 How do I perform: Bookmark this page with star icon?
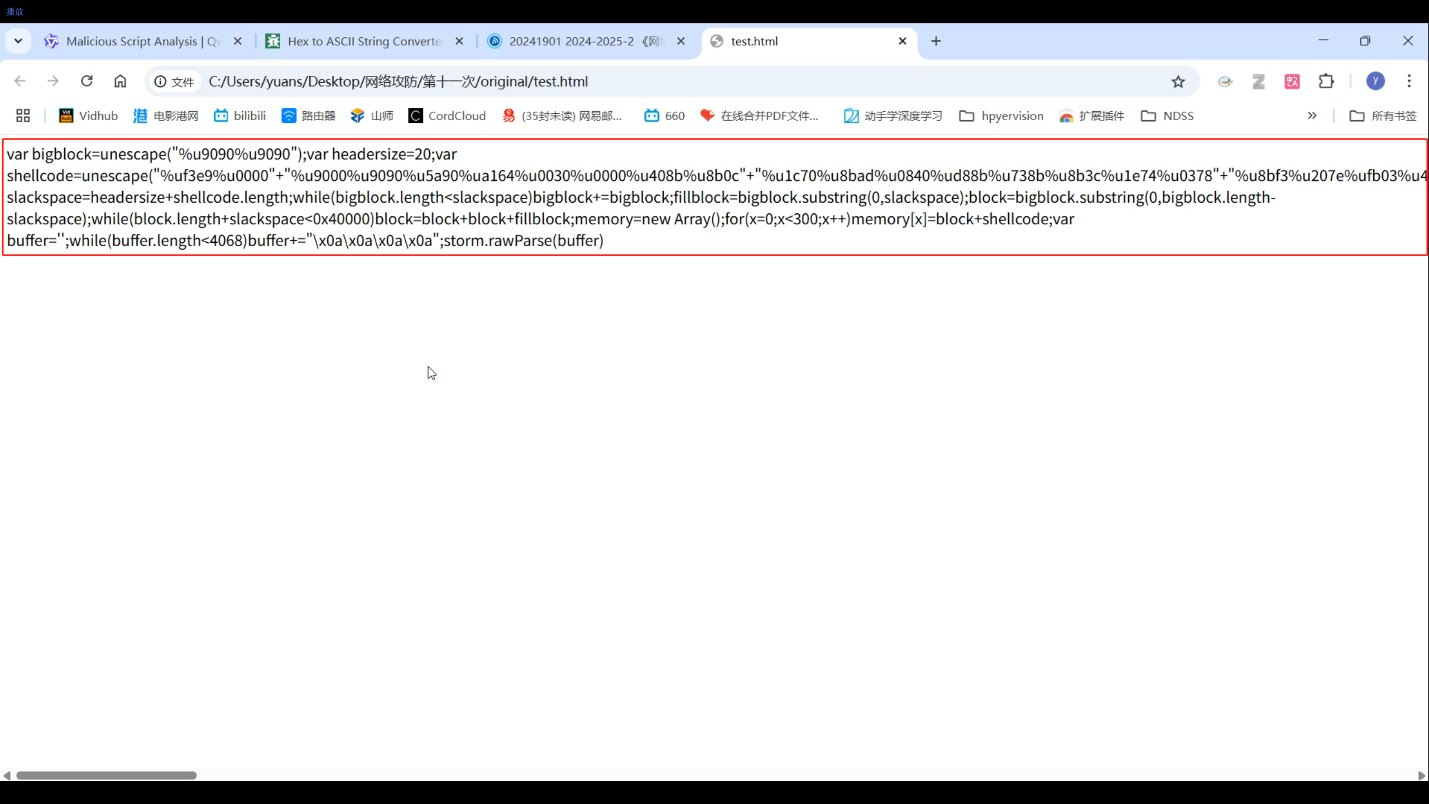coord(1178,82)
